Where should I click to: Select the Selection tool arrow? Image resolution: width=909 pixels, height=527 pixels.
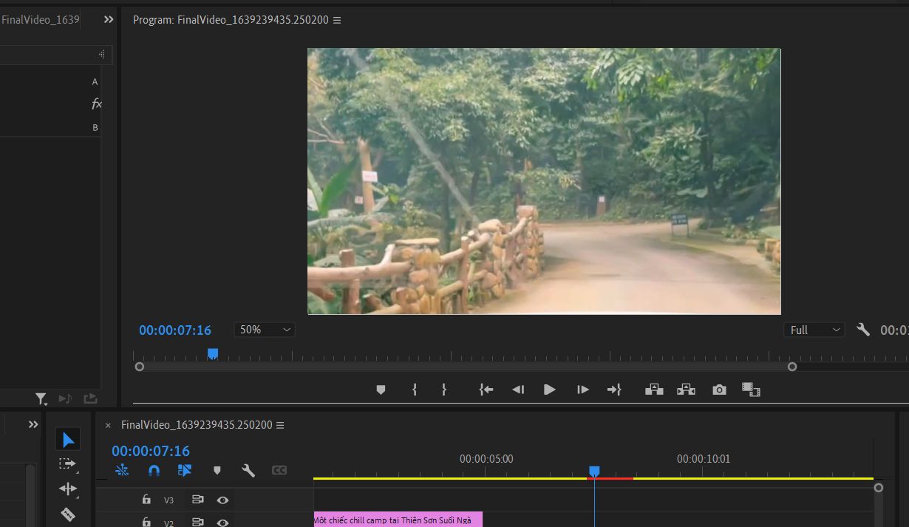point(68,441)
